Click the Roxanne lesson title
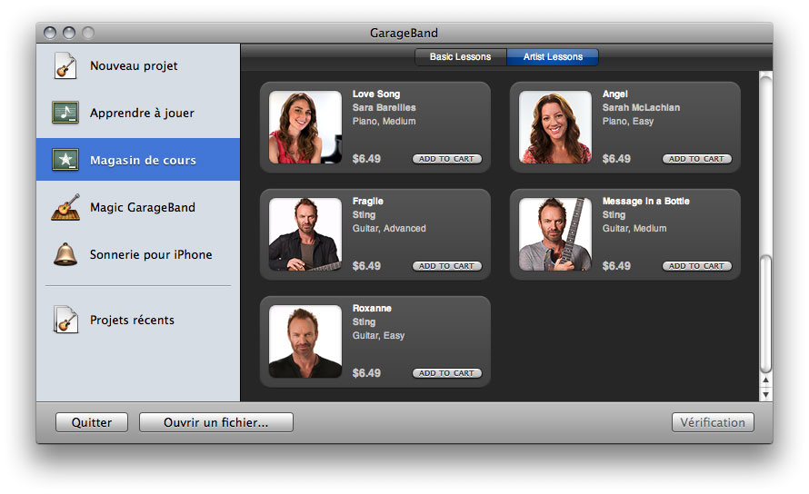 point(372,309)
